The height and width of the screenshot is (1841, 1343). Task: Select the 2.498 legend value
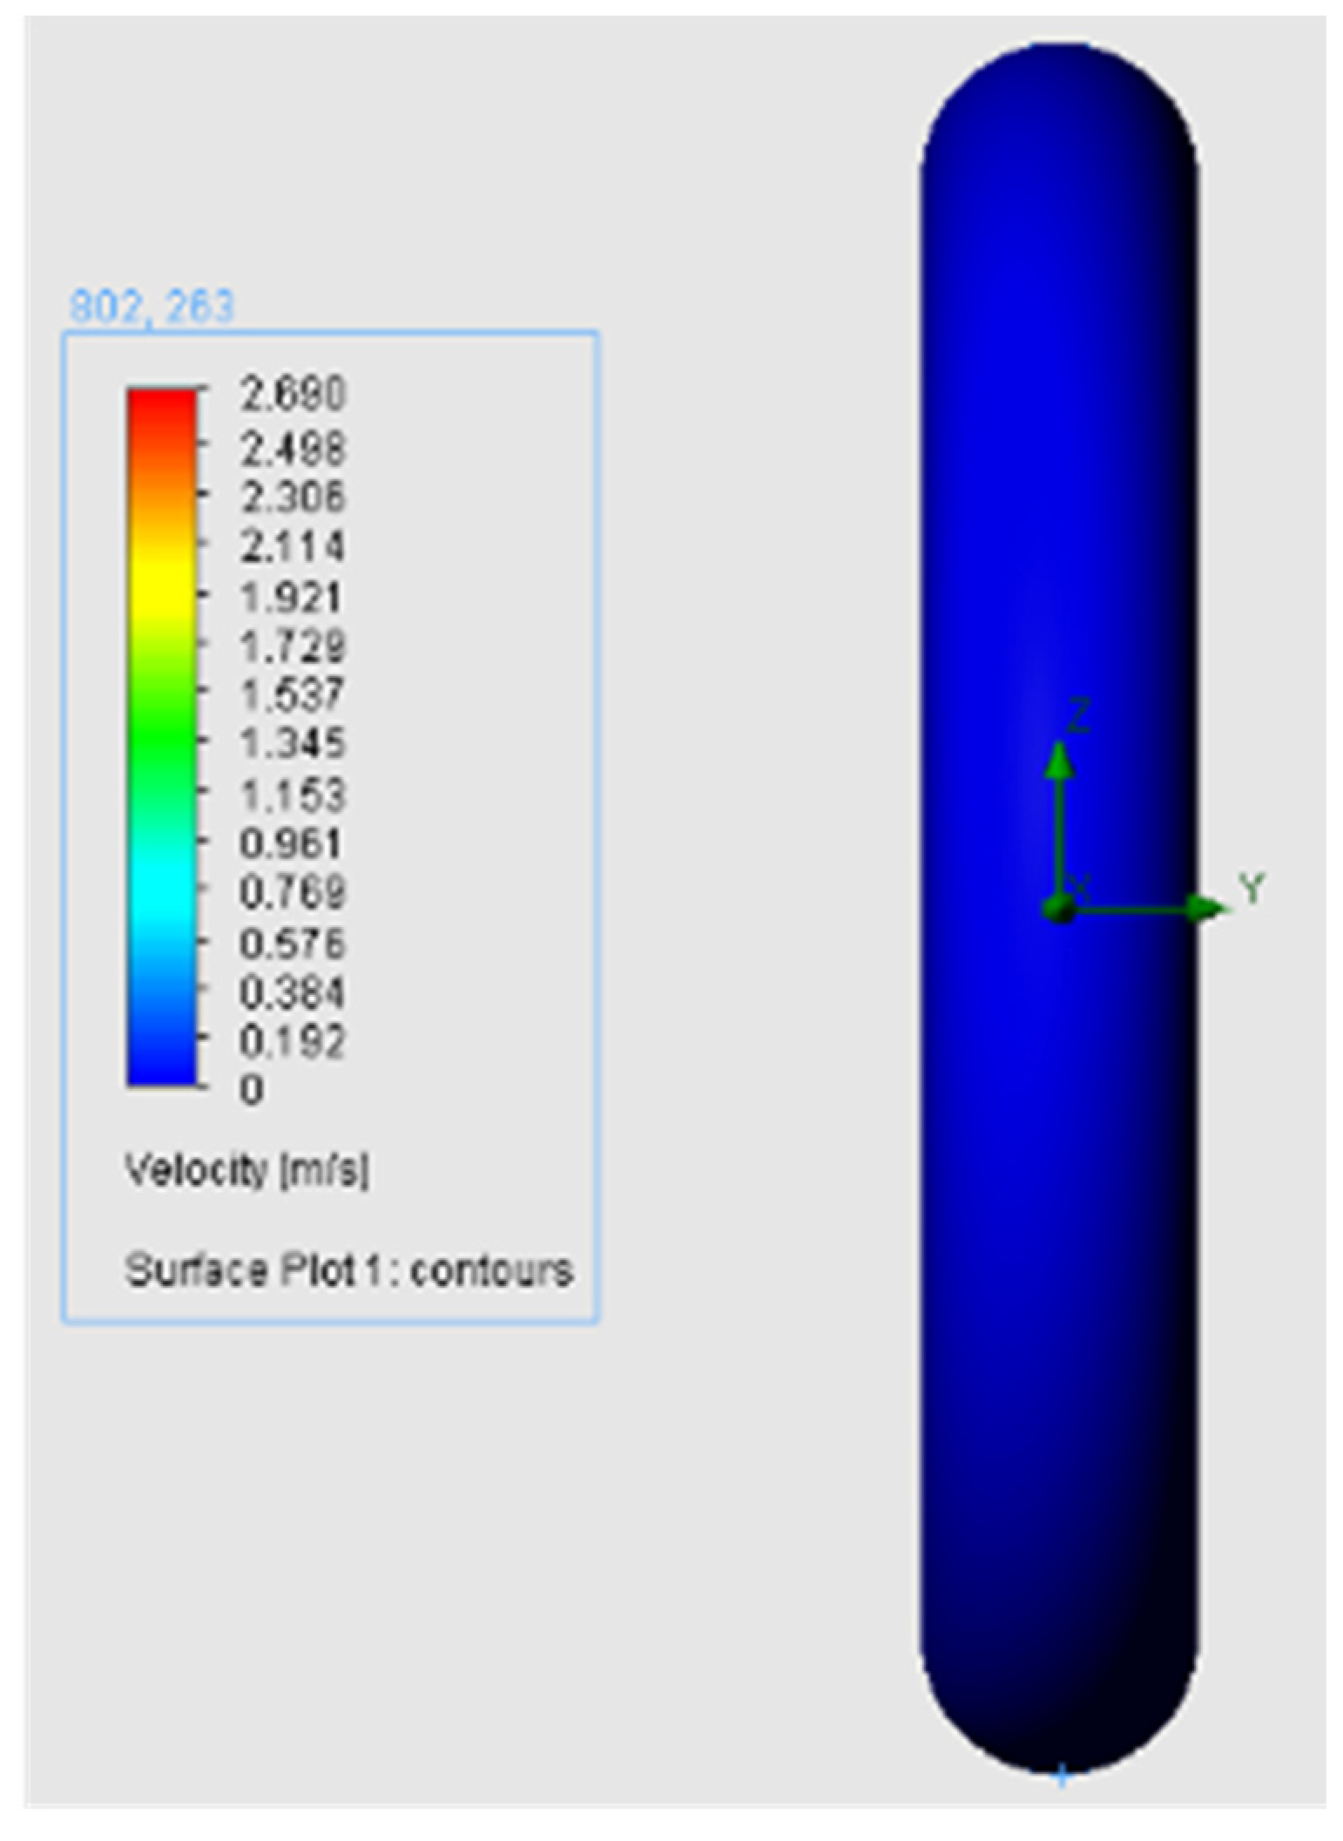294,450
